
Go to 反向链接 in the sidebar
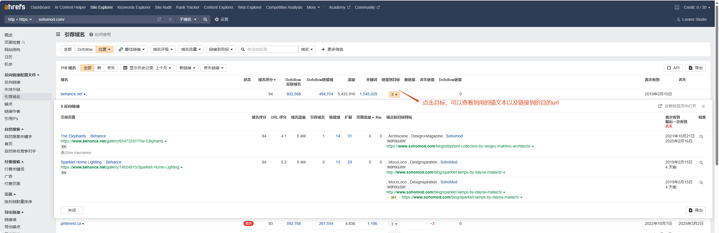tap(12, 82)
